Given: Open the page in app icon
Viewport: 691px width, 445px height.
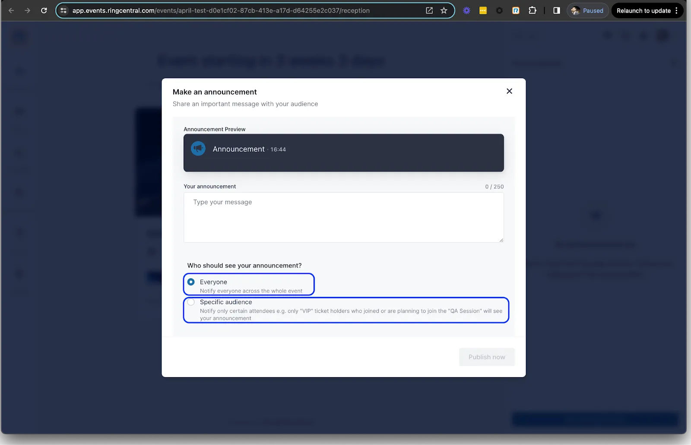Looking at the screenshot, I should [x=429, y=10].
